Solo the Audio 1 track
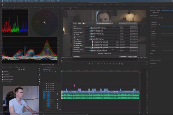This screenshot has width=173, height=115. [55, 94]
